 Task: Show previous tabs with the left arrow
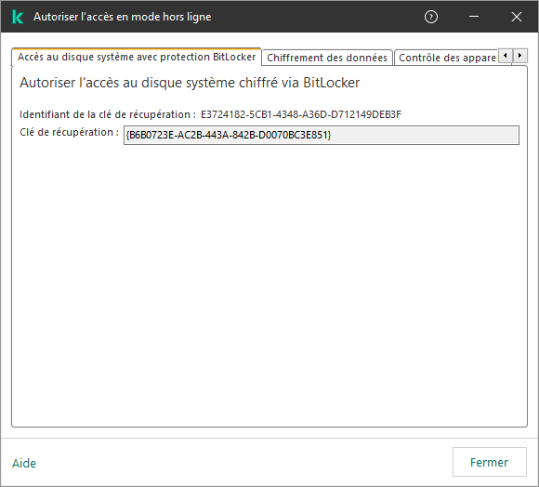pos(506,56)
